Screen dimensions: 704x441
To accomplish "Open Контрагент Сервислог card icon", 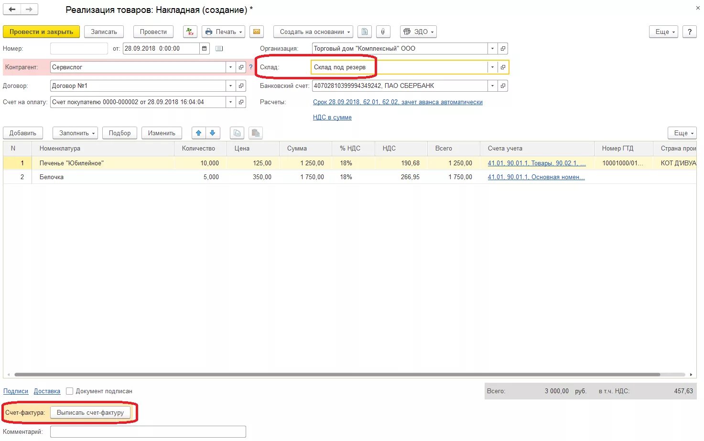I will pyautogui.click(x=241, y=67).
